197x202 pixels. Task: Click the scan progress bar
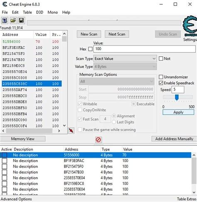click(x=104, y=23)
